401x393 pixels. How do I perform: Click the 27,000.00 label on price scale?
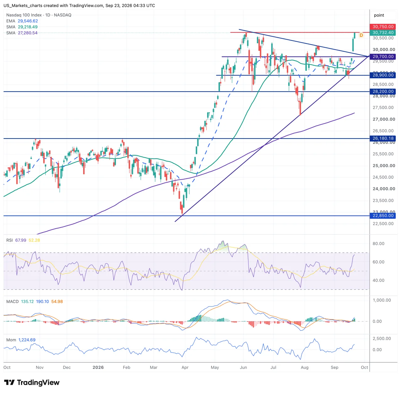tap(384, 119)
